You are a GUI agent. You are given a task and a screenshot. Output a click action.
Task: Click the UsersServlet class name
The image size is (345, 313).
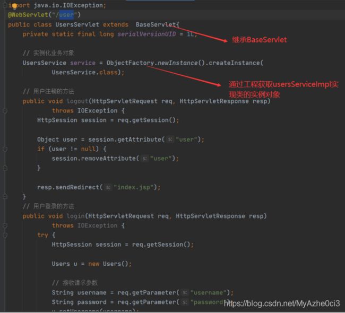click(77, 24)
